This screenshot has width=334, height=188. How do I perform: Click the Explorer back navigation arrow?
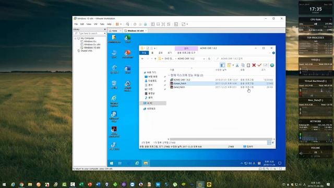[x=142, y=58]
